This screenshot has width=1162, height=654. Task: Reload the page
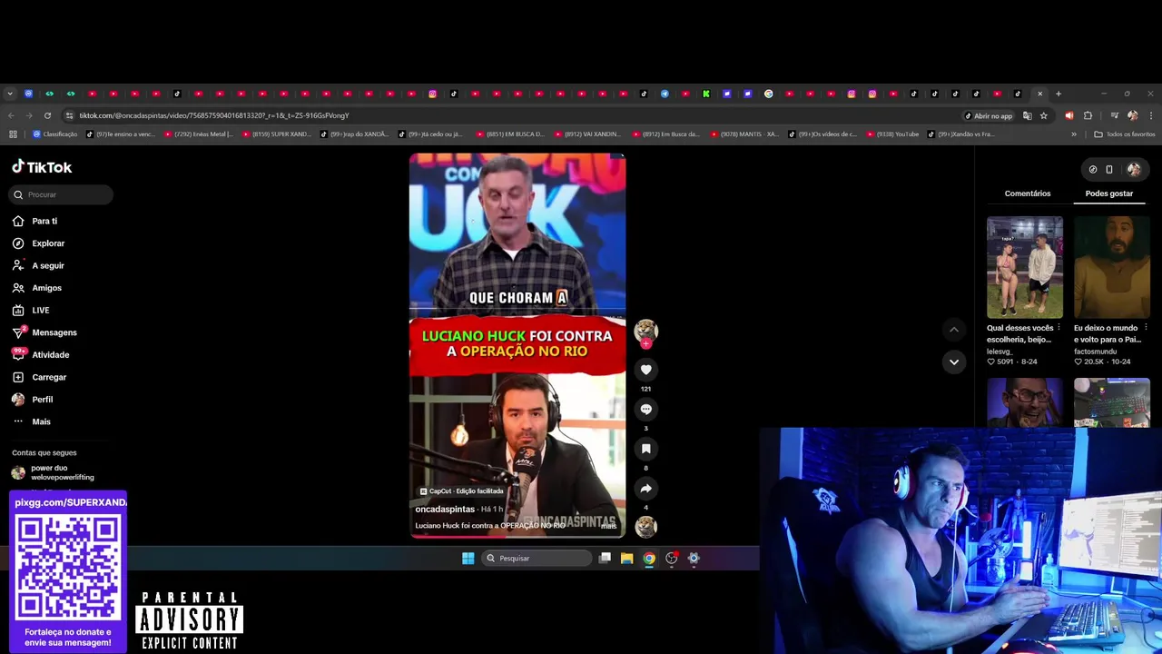47,115
